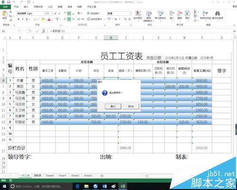The height and width of the screenshot is (190, 237).
Task: Open the Page Layout ribbon tab
Action: pos(38,7)
